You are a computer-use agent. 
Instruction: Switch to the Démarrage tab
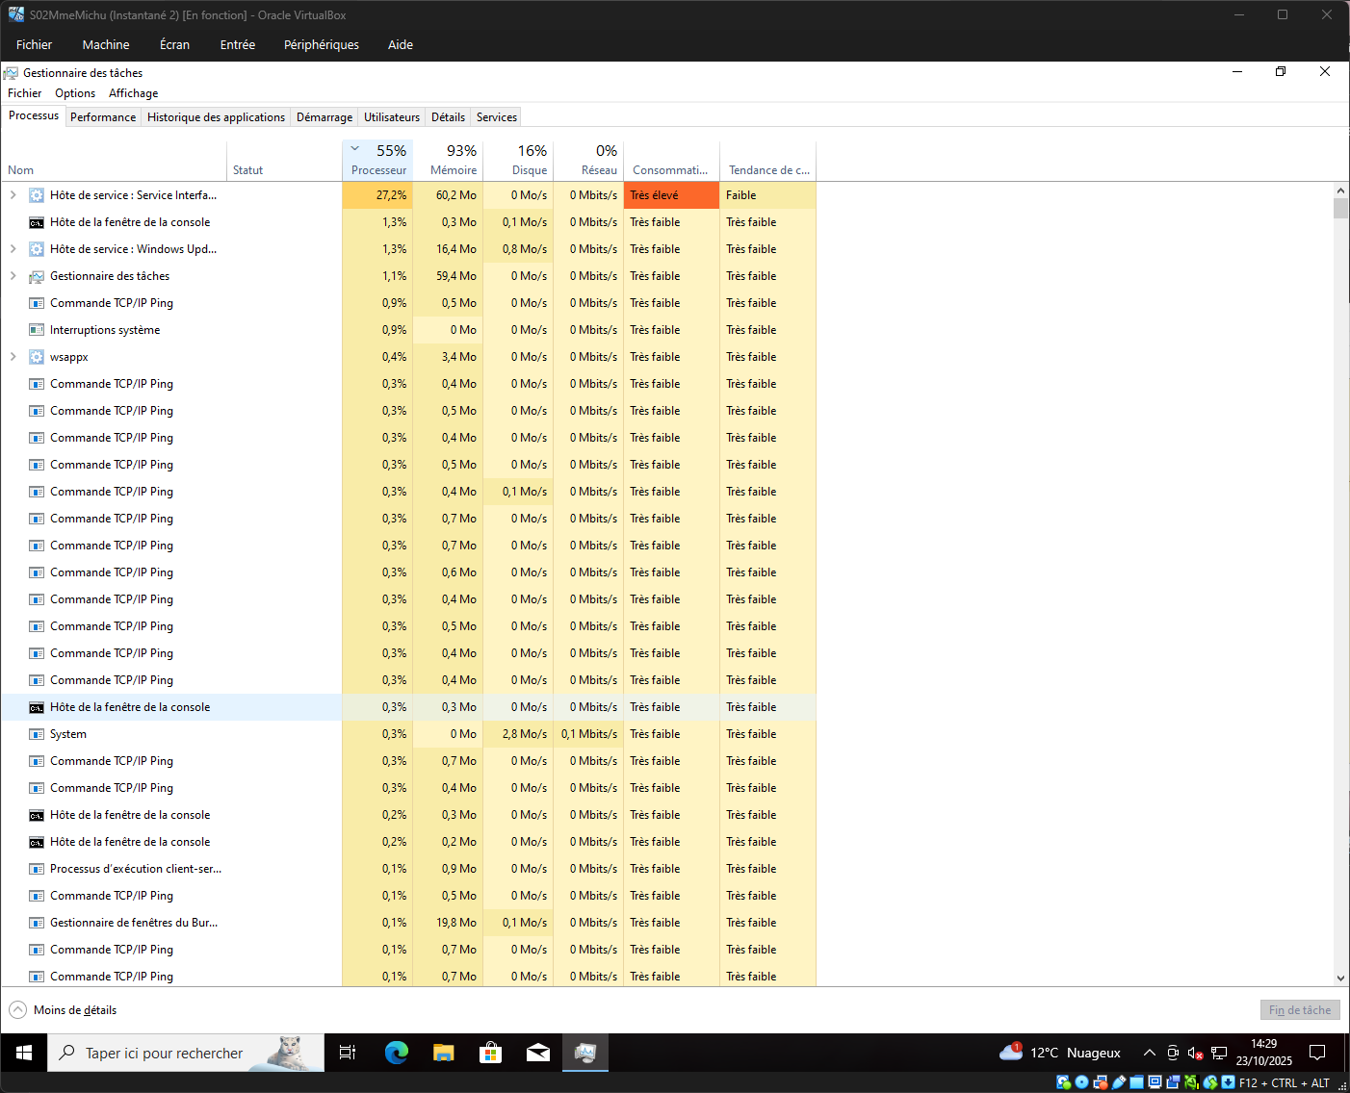coord(324,117)
